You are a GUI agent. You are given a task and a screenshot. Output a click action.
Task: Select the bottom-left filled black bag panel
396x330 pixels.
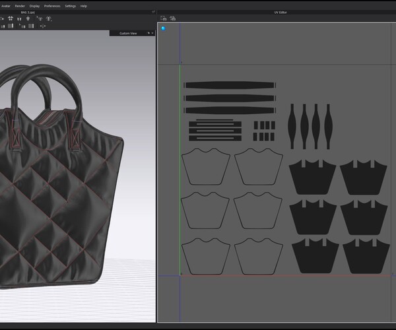click(315, 256)
